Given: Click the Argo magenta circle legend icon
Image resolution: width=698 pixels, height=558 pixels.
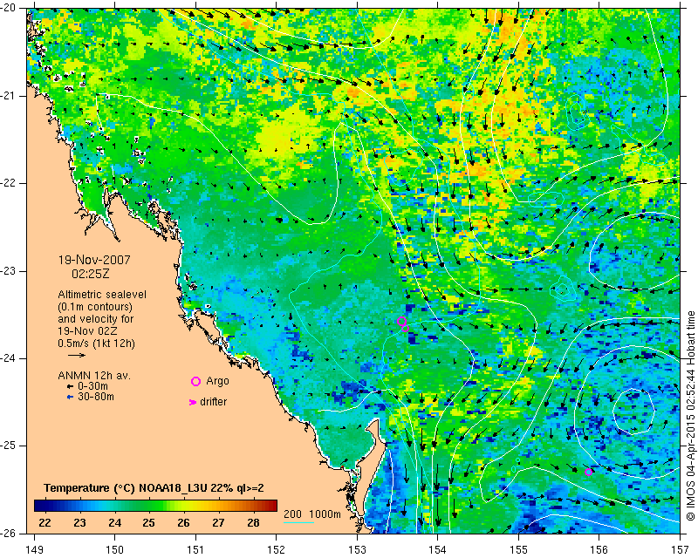Looking at the screenshot, I should 195,381.
